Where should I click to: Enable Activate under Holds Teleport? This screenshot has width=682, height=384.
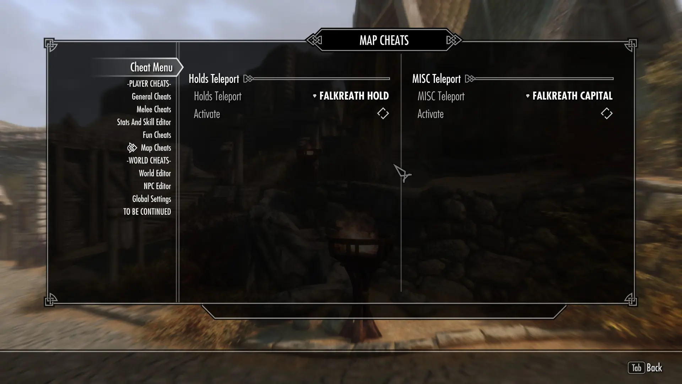(x=383, y=114)
